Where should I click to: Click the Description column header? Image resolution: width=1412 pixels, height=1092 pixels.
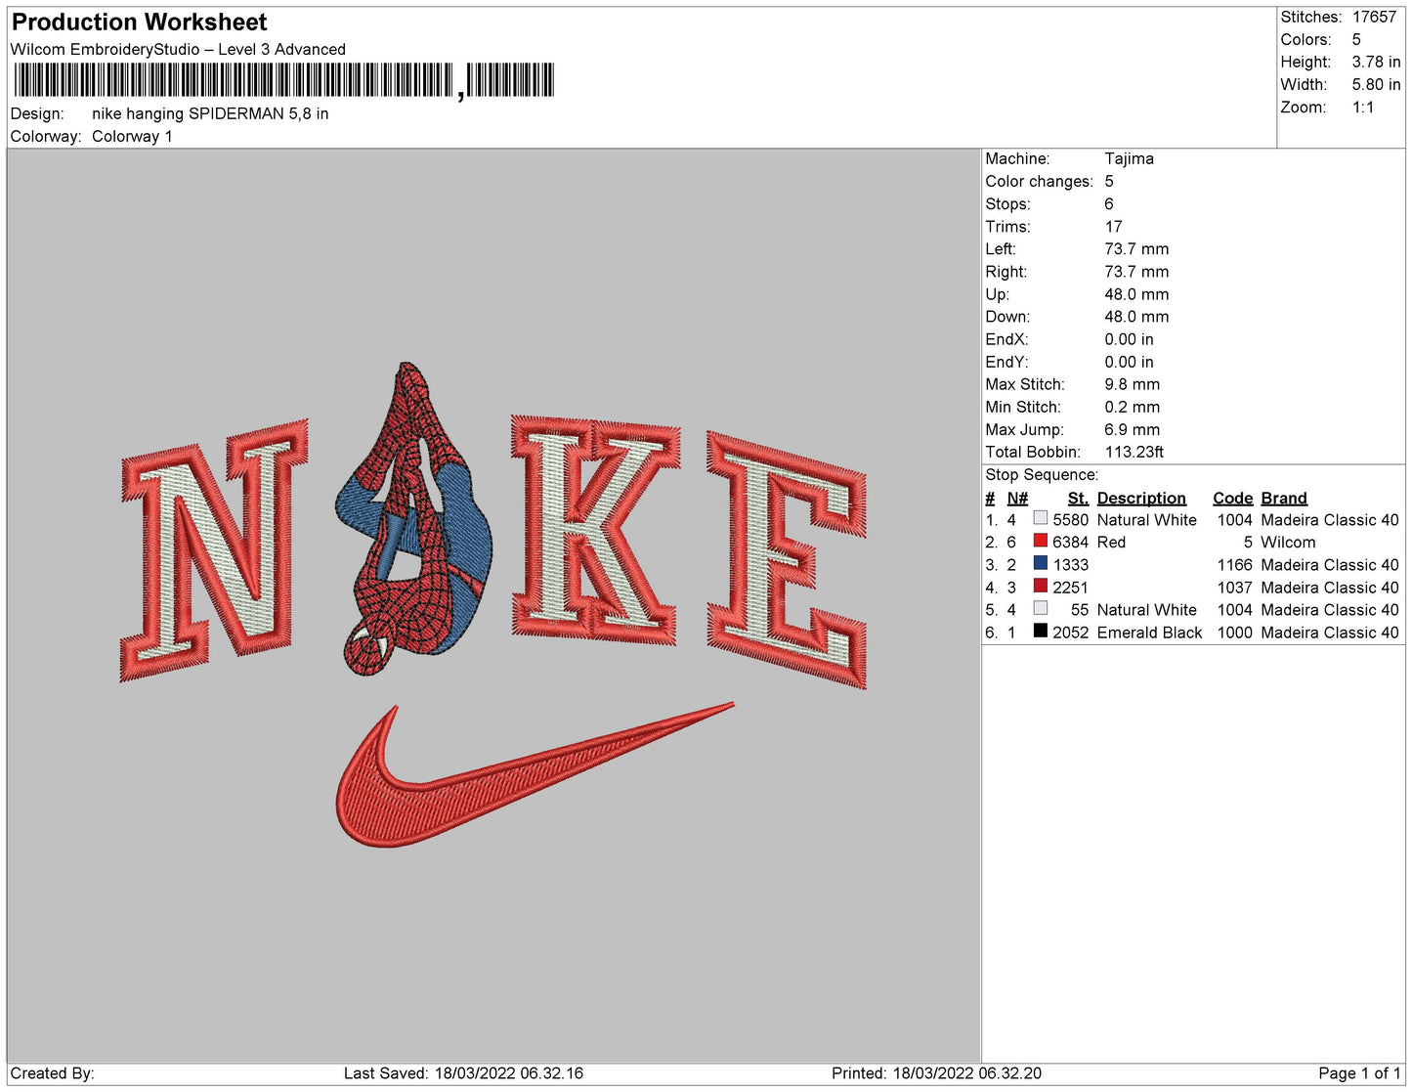tap(1140, 498)
